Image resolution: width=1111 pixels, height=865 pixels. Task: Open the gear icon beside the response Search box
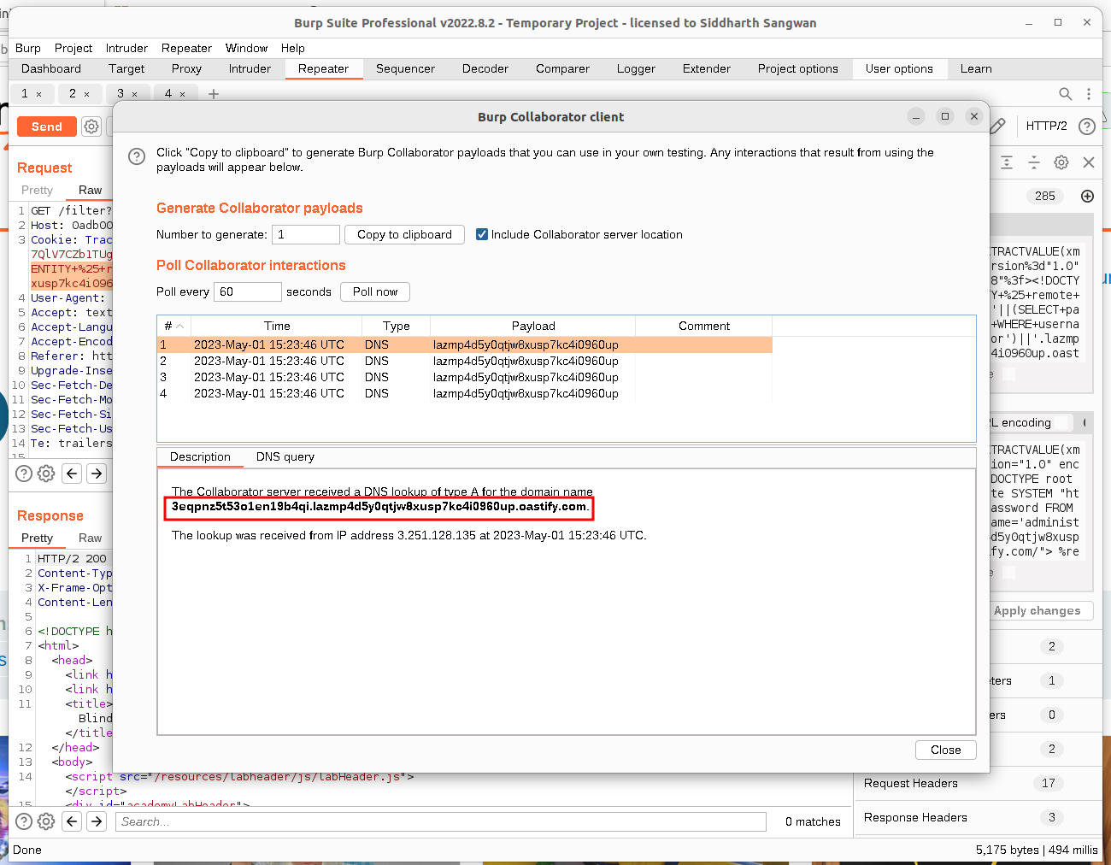(46, 821)
